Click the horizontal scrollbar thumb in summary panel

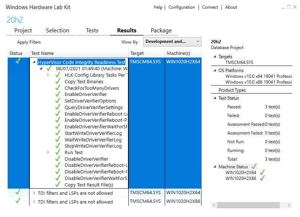click(248, 205)
